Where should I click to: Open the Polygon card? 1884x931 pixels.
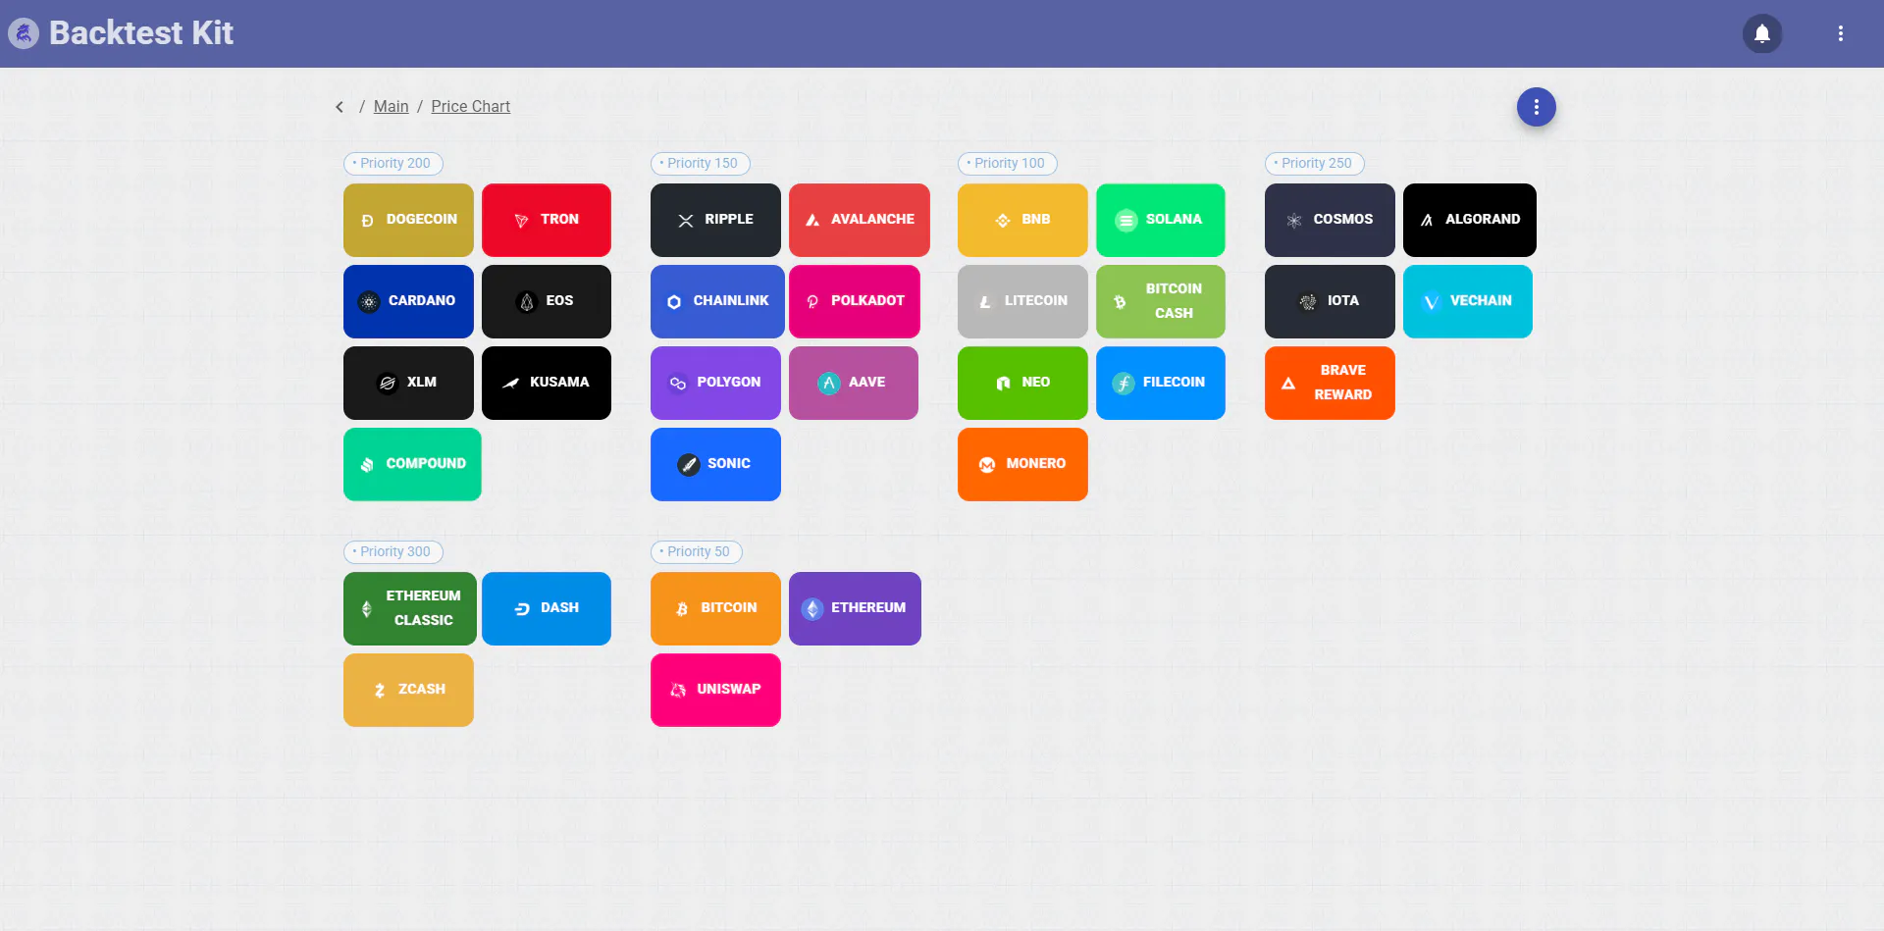coord(715,383)
